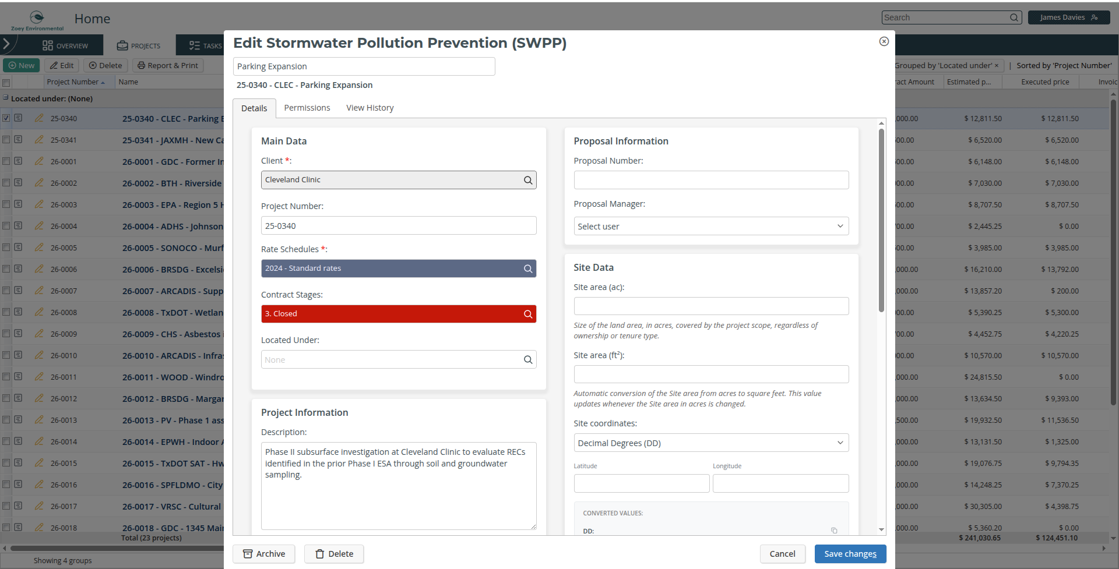Check the 26-0004 row checkbox

pyautogui.click(x=6, y=226)
